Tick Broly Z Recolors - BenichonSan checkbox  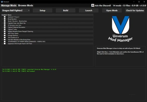pos(5,21)
